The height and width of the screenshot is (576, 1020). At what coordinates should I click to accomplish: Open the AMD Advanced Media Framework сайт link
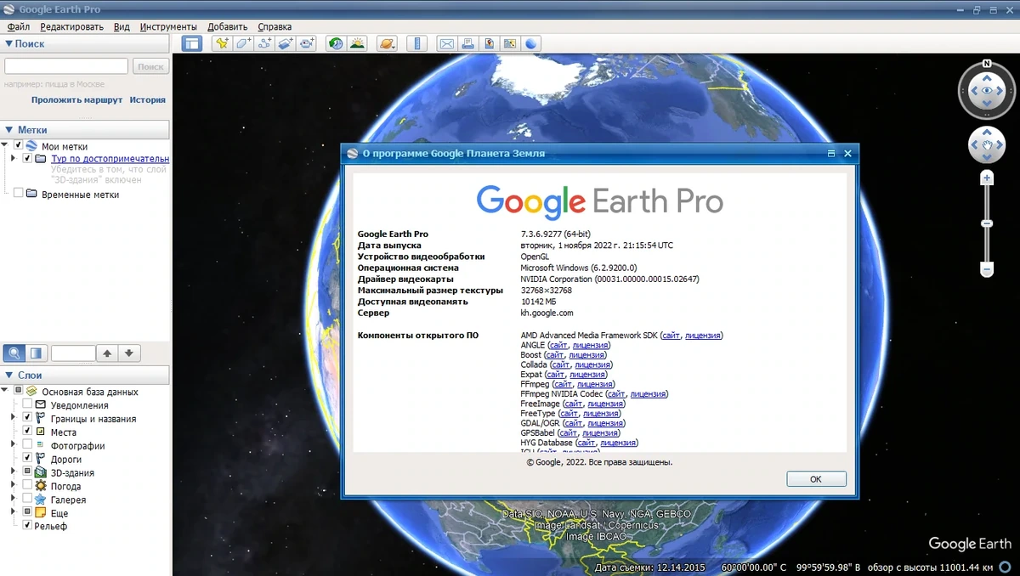(x=670, y=336)
